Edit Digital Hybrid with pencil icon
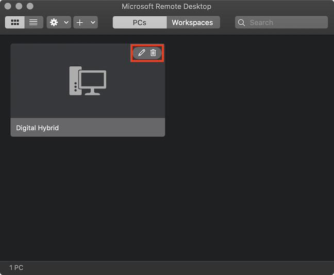This screenshot has height=275, width=334. pyautogui.click(x=142, y=53)
